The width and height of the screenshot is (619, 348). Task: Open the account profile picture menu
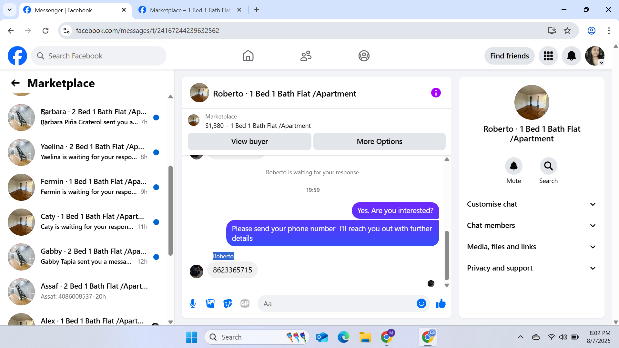coord(594,56)
